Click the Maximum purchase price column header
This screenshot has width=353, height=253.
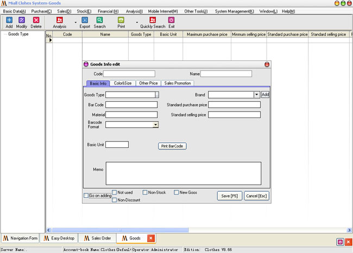pyautogui.click(x=207, y=34)
